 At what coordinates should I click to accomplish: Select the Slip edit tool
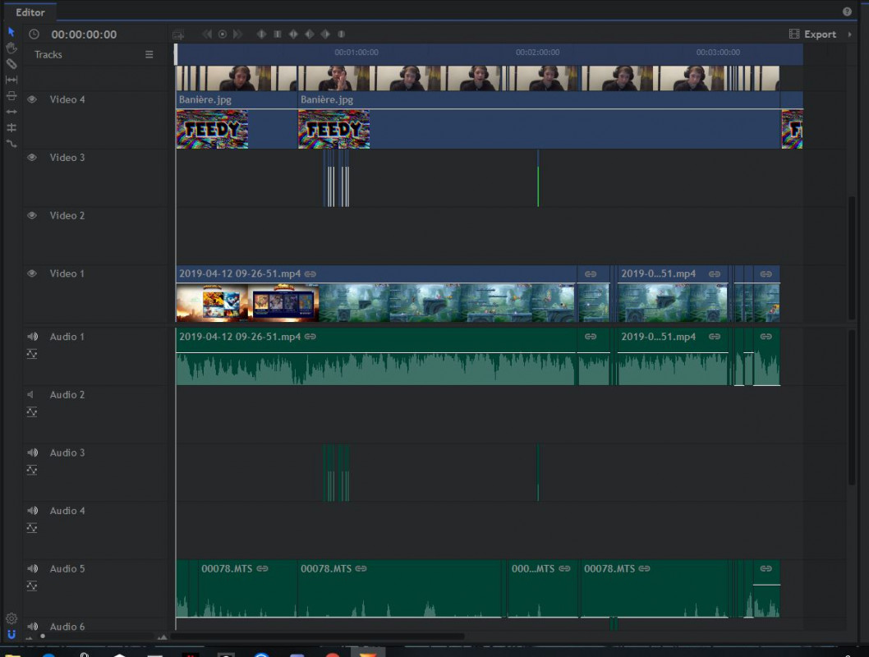click(x=11, y=80)
